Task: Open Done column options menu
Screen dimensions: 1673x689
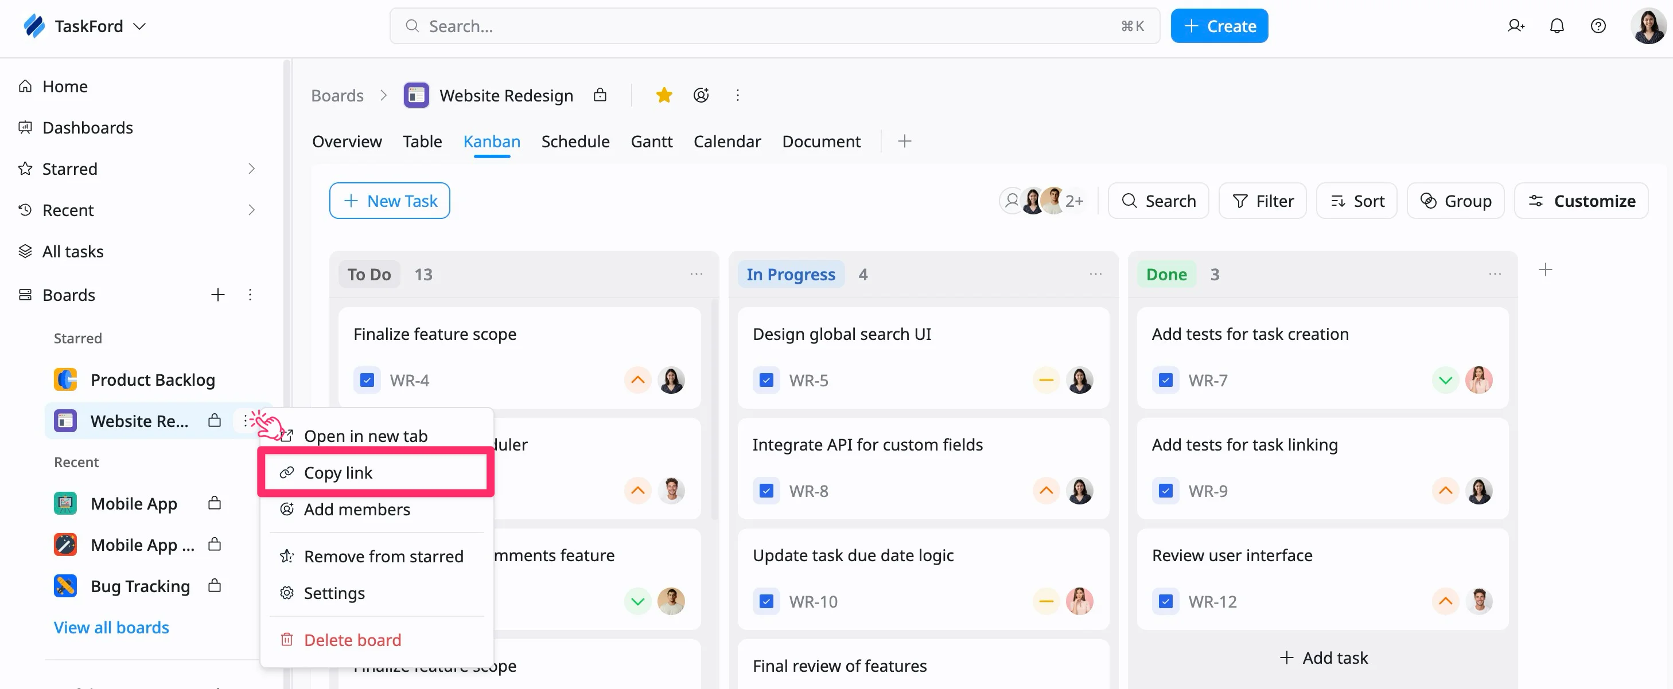Action: click(1495, 275)
